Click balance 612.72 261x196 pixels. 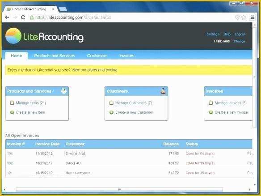click(173, 173)
